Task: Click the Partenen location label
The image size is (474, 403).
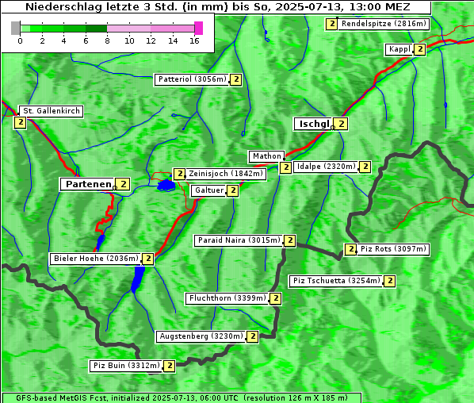Action: (x=87, y=184)
